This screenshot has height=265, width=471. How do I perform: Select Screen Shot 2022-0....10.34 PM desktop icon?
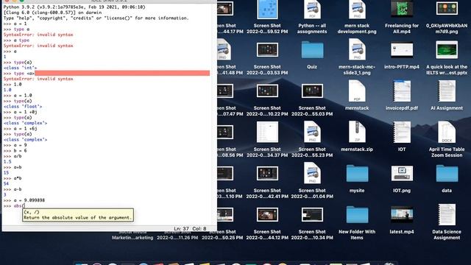[312, 214]
